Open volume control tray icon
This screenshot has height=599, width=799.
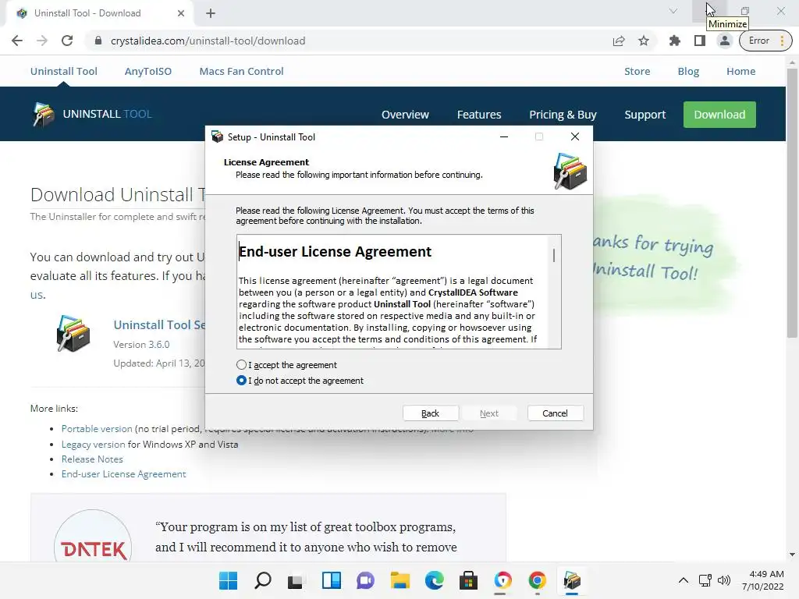click(x=723, y=580)
